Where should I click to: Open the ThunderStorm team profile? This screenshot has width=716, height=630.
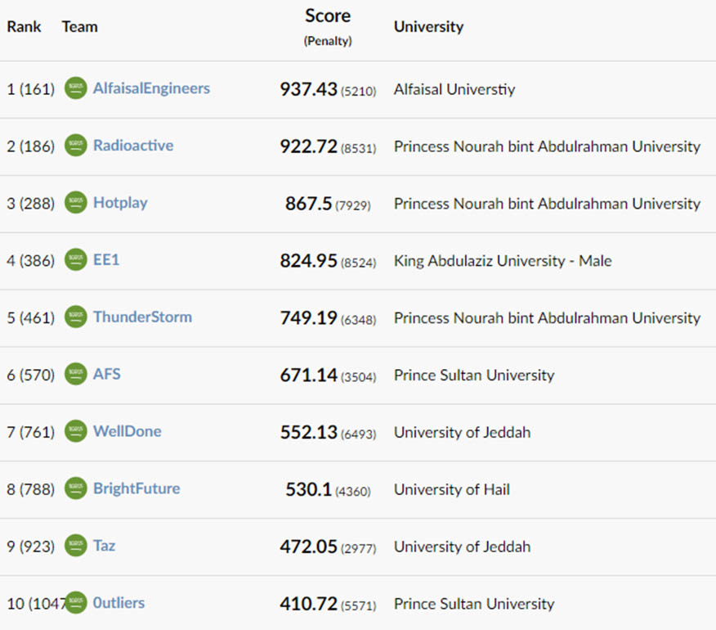(142, 317)
